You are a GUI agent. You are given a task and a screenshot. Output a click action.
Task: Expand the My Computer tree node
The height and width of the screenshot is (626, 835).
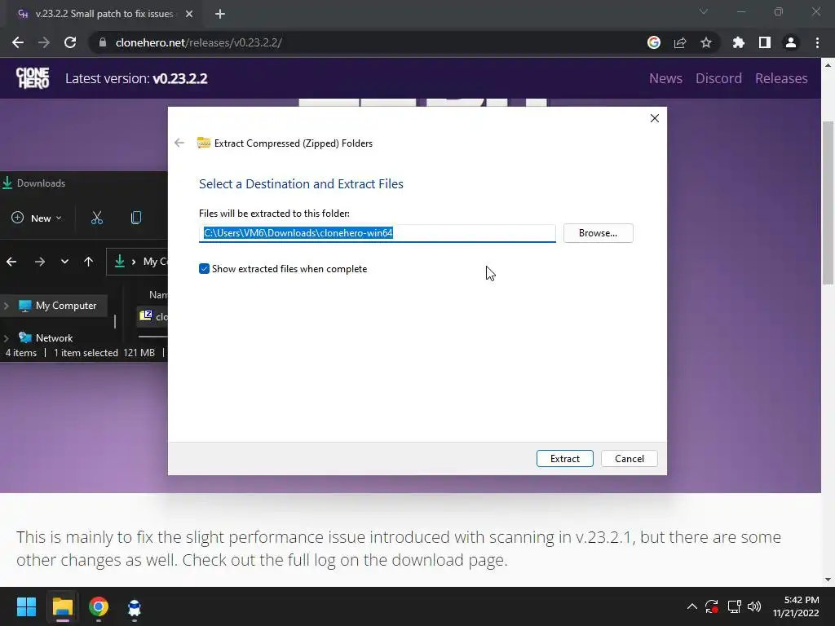pyautogui.click(x=7, y=306)
